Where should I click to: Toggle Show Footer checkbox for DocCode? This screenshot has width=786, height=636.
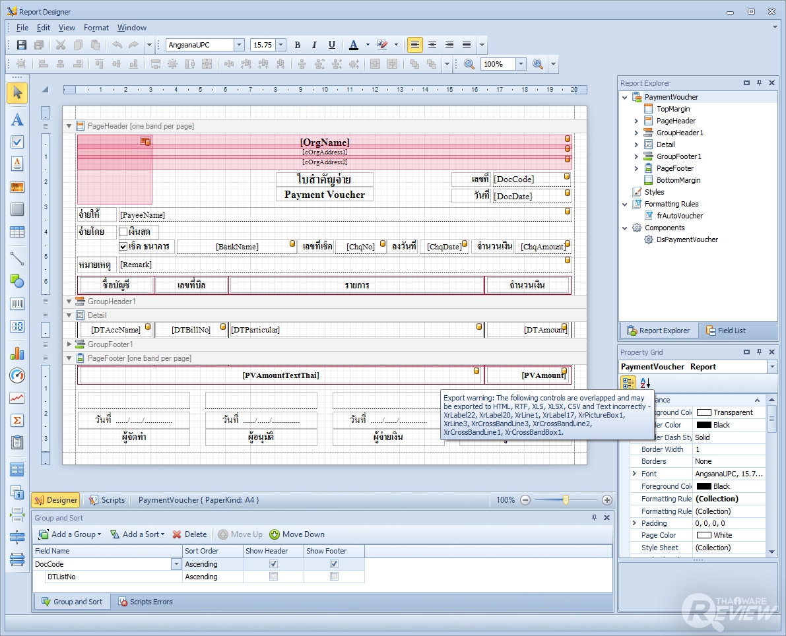(334, 564)
